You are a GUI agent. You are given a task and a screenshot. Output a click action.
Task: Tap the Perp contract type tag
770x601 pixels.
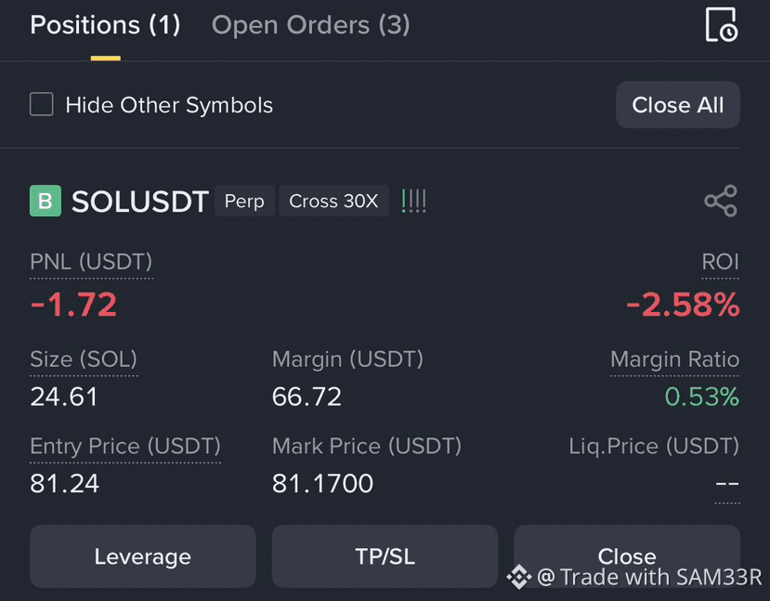[x=244, y=201]
